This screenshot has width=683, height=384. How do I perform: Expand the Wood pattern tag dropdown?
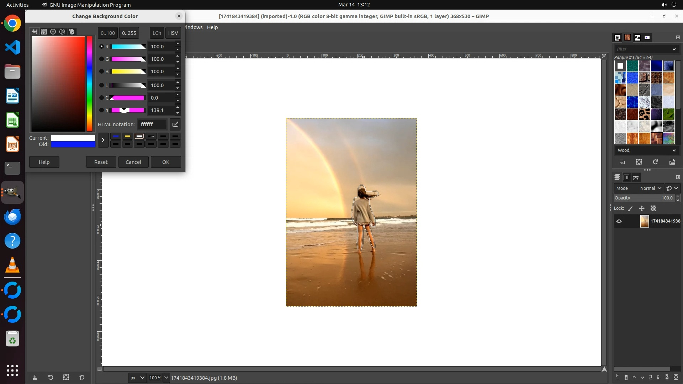(674, 150)
